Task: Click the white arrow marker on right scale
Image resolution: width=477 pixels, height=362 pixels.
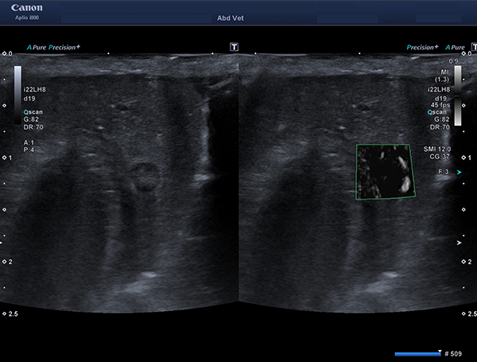Action: [459, 243]
